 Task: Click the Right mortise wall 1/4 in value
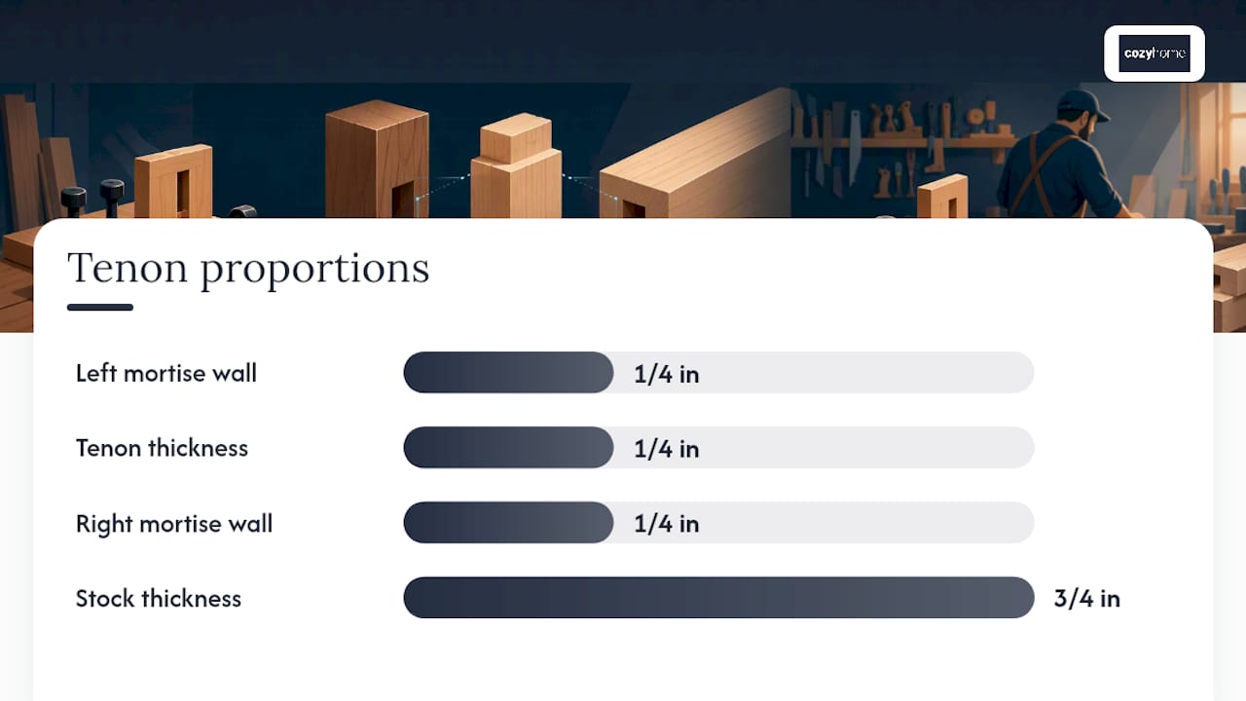(x=667, y=524)
